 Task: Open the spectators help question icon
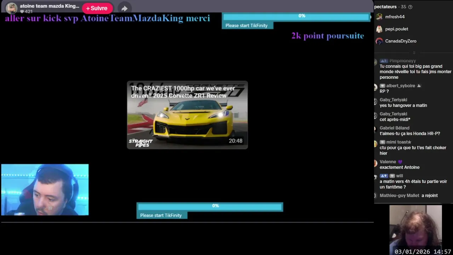(410, 7)
